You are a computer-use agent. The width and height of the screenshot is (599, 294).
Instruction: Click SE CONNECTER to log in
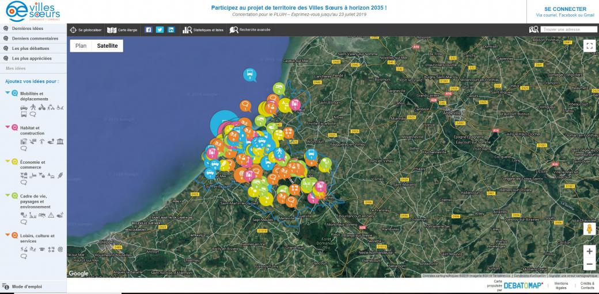[x=565, y=9]
